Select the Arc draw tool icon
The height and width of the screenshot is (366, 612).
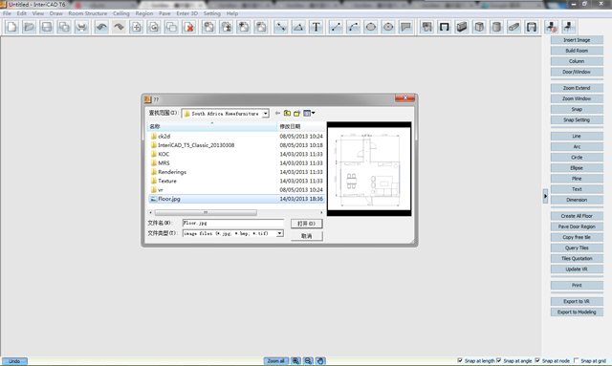(x=353, y=27)
